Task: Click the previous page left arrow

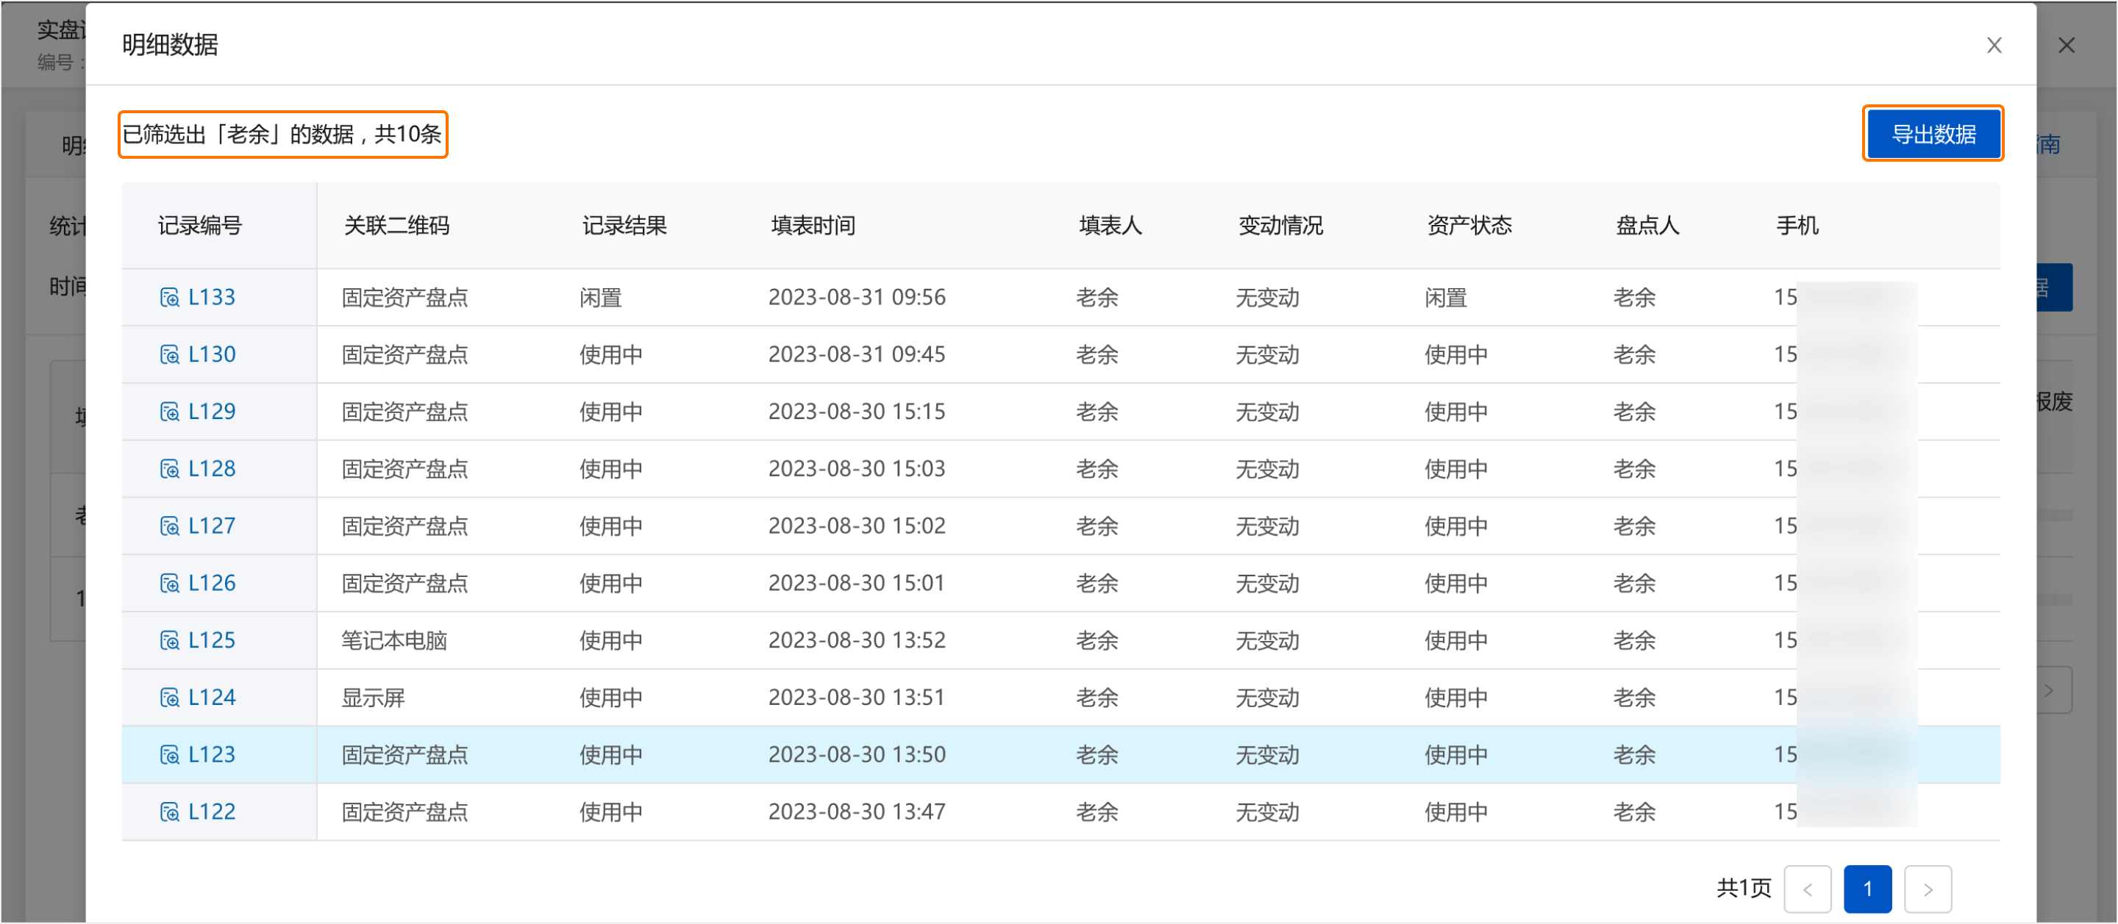Action: click(x=1807, y=889)
